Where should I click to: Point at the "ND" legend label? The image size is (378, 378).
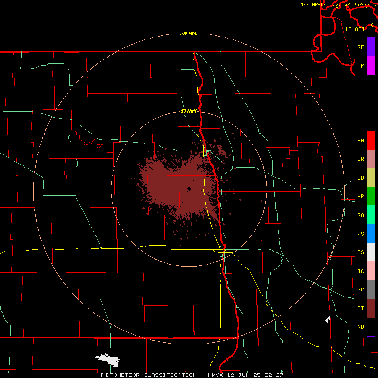(360, 327)
